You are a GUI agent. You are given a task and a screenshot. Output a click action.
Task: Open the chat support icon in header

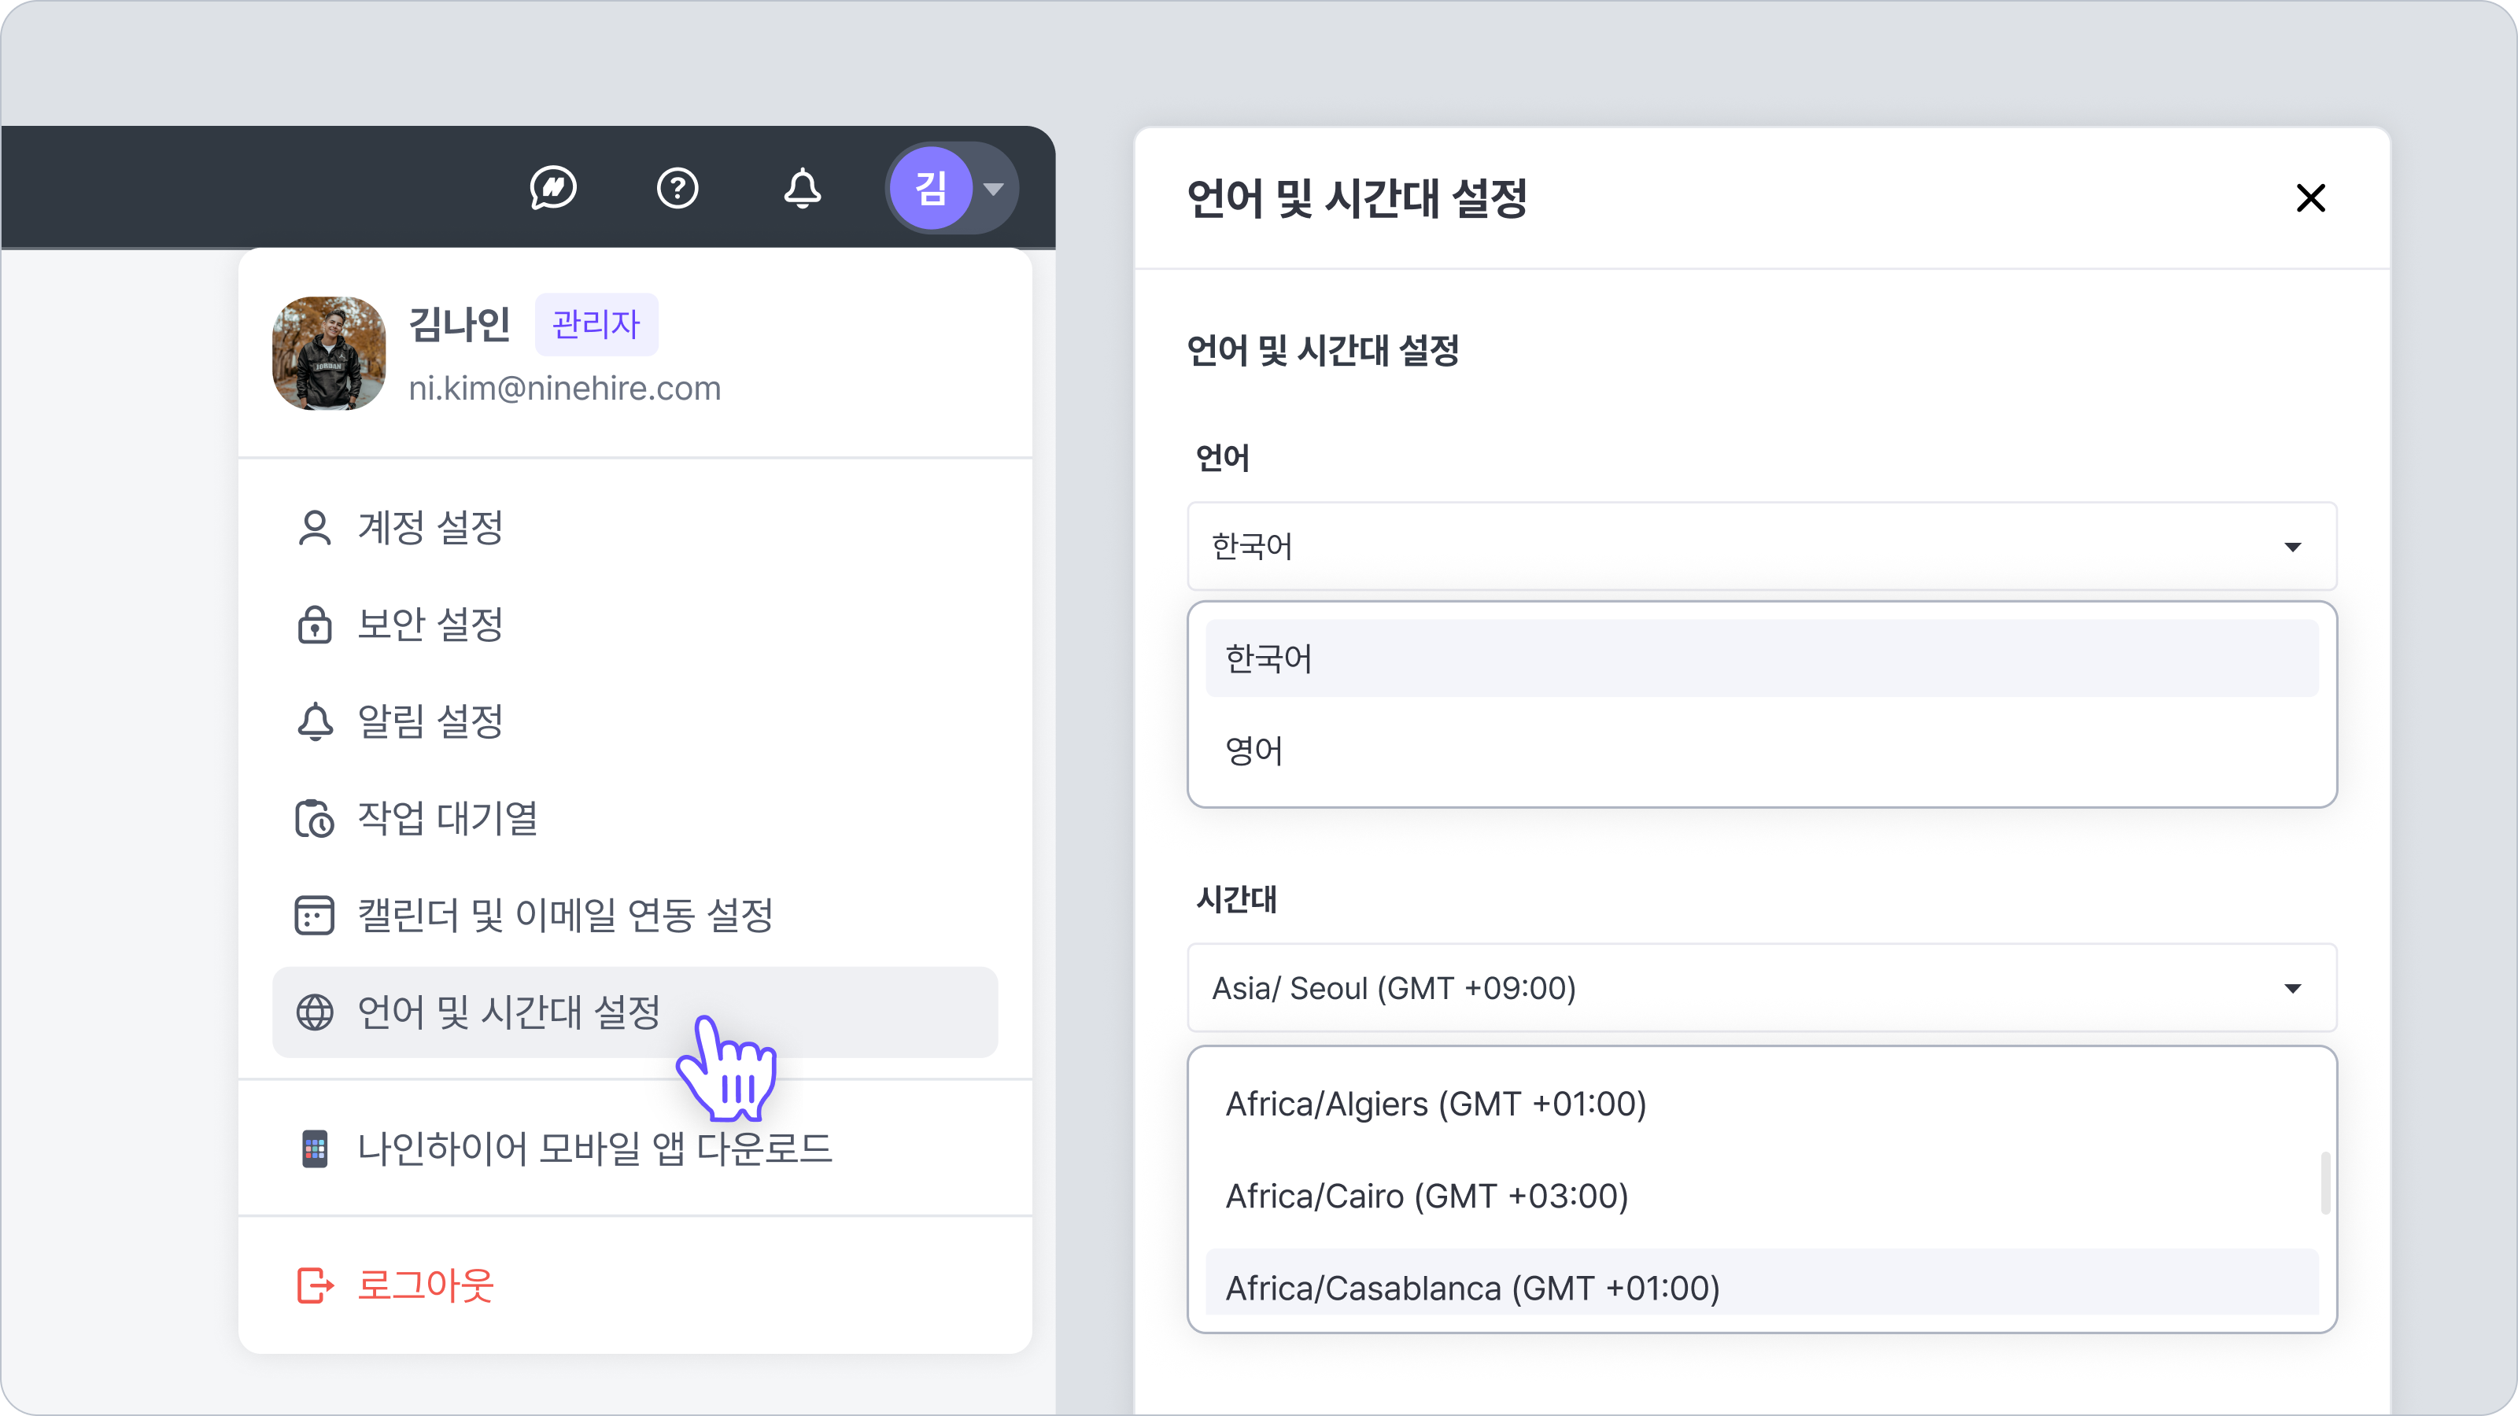[x=553, y=188]
